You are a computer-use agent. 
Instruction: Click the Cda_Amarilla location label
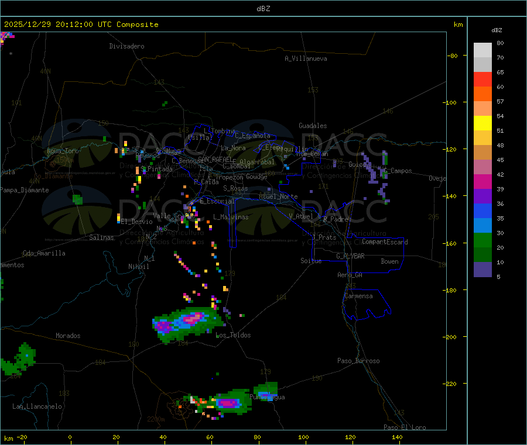pos(44,253)
